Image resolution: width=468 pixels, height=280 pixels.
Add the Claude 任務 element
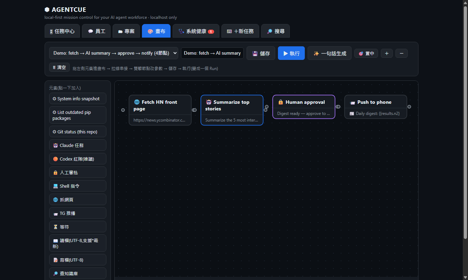[78, 145]
